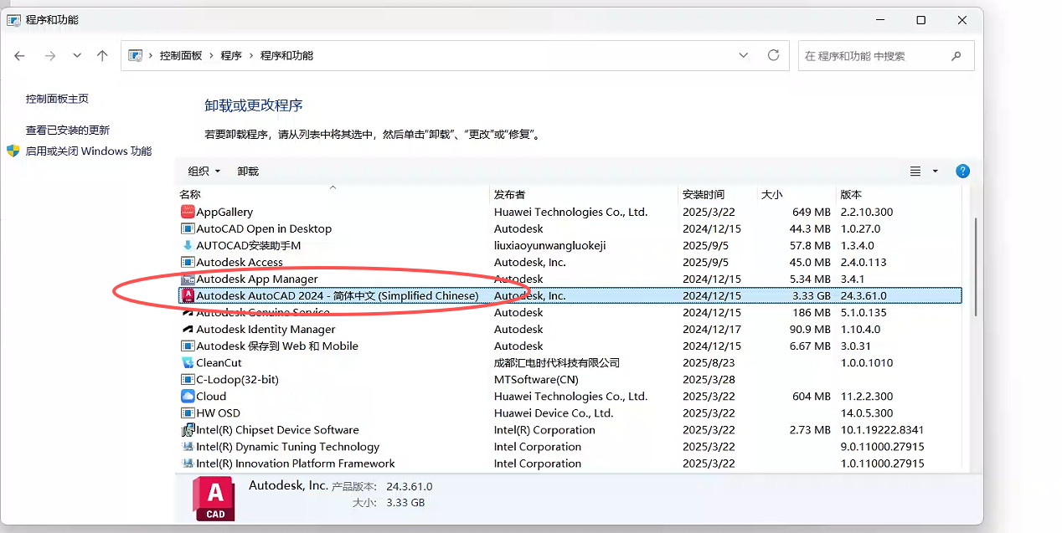Click the 卸载 button

(248, 171)
